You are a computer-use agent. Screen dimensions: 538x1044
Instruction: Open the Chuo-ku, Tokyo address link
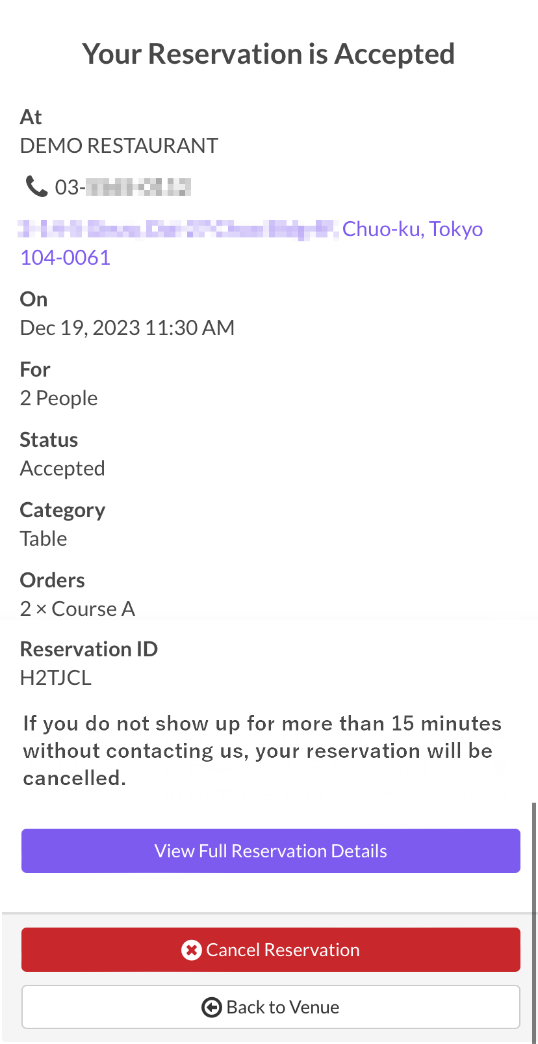(412, 229)
